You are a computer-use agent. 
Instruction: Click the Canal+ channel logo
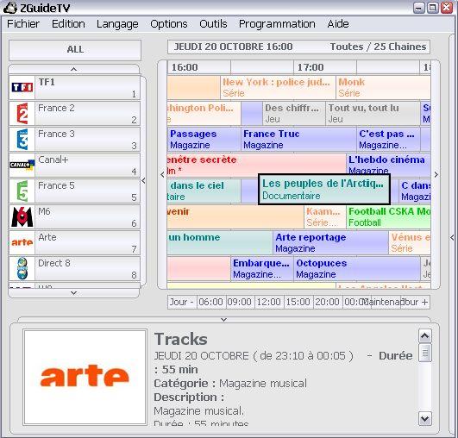[22, 165]
